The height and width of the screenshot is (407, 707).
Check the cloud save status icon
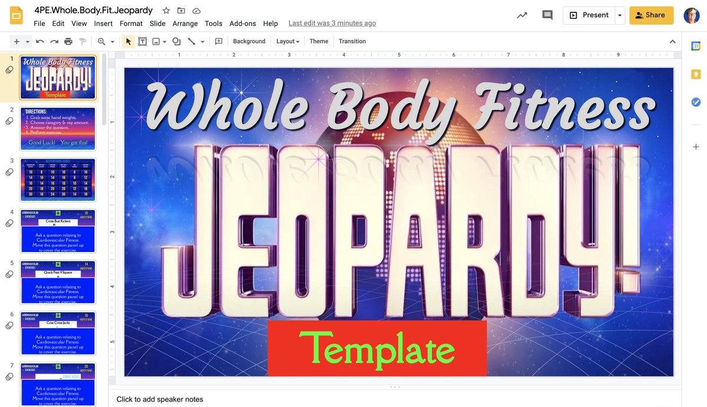click(197, 11)
